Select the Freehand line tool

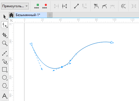pos(4,53)
